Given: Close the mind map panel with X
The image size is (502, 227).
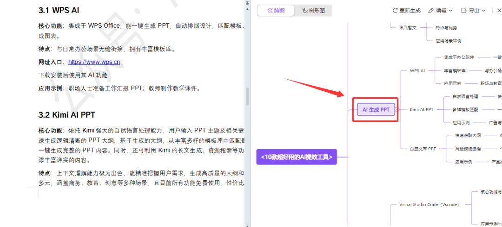Looking at the screenshot, I should 499,11.
